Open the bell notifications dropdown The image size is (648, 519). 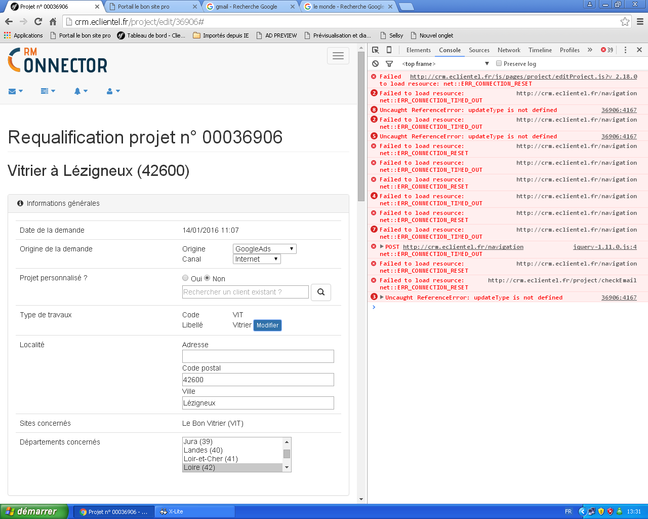click(x=81, y=91)
